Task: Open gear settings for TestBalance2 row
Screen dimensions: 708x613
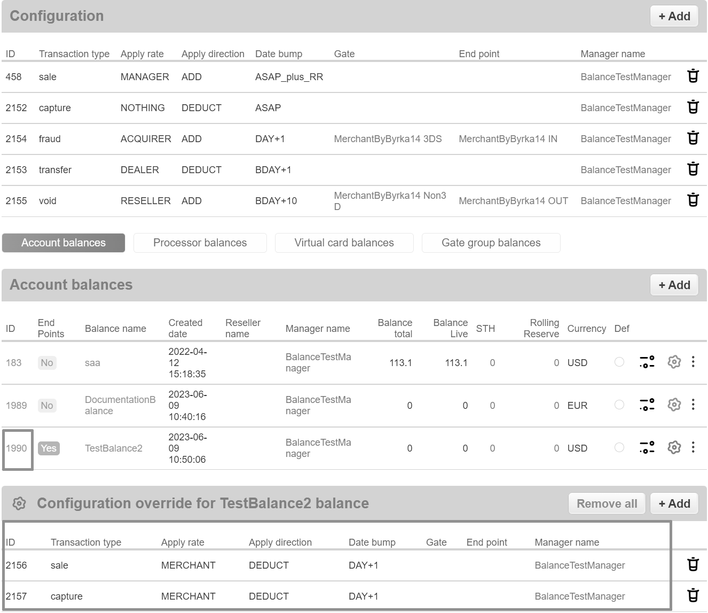Action: [674, 448]
